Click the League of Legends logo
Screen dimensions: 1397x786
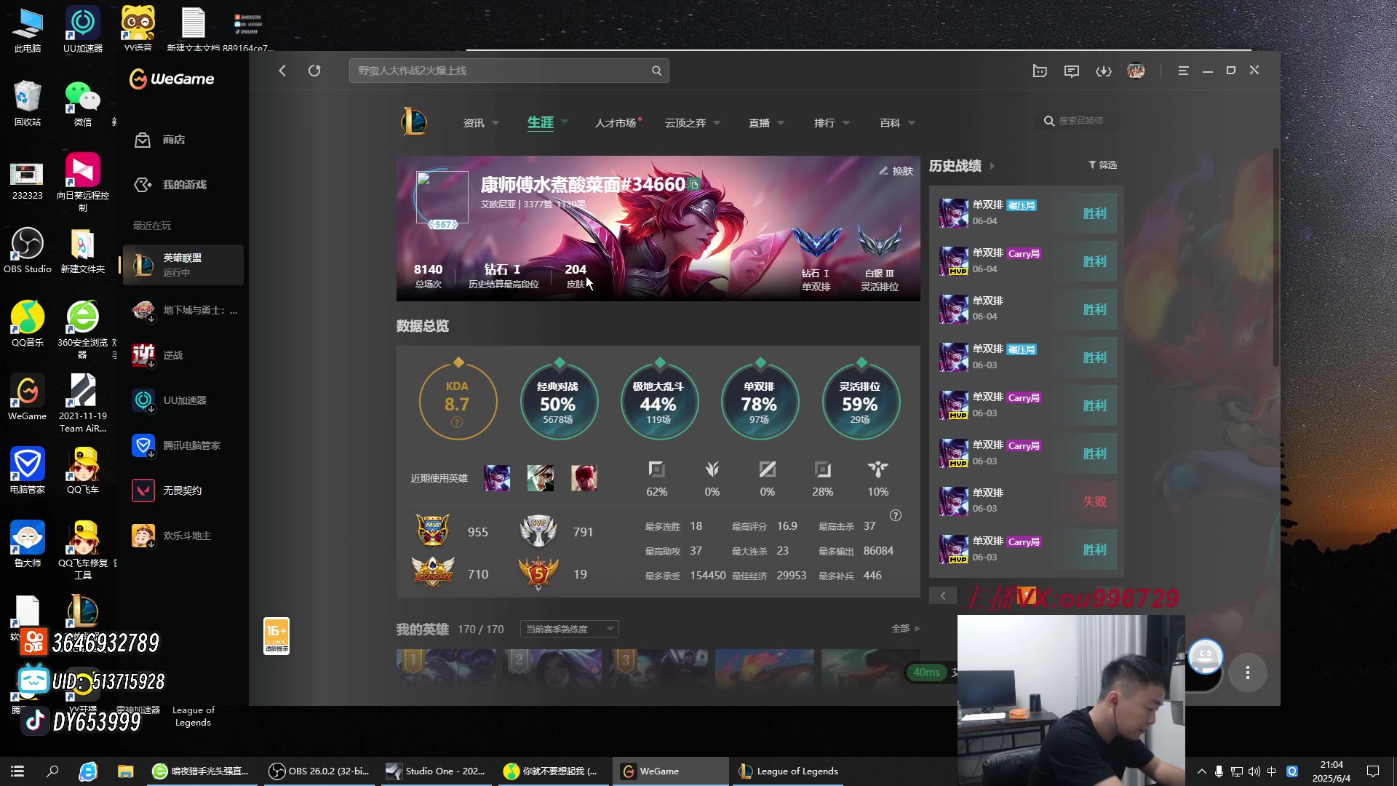click(415, 122)
